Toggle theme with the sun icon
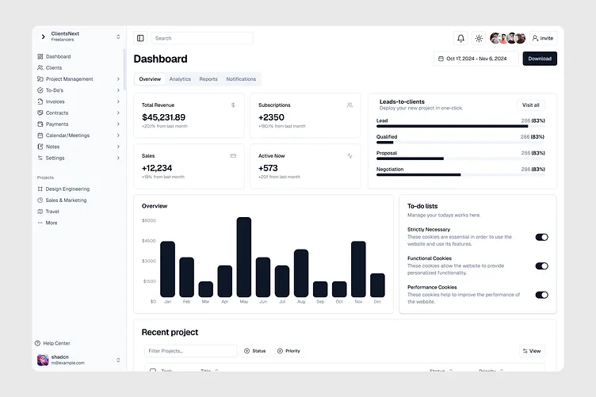The width and height of the screenshot is (596, 397). coord(479,38)
